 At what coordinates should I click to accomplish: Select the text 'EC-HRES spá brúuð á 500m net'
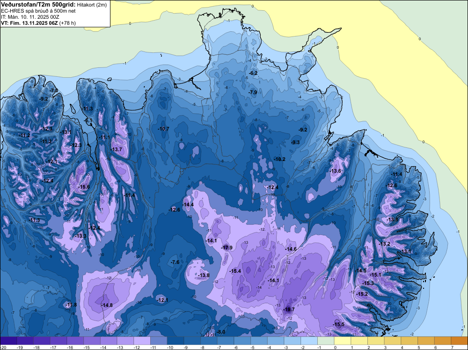click(x=38, y=11)
